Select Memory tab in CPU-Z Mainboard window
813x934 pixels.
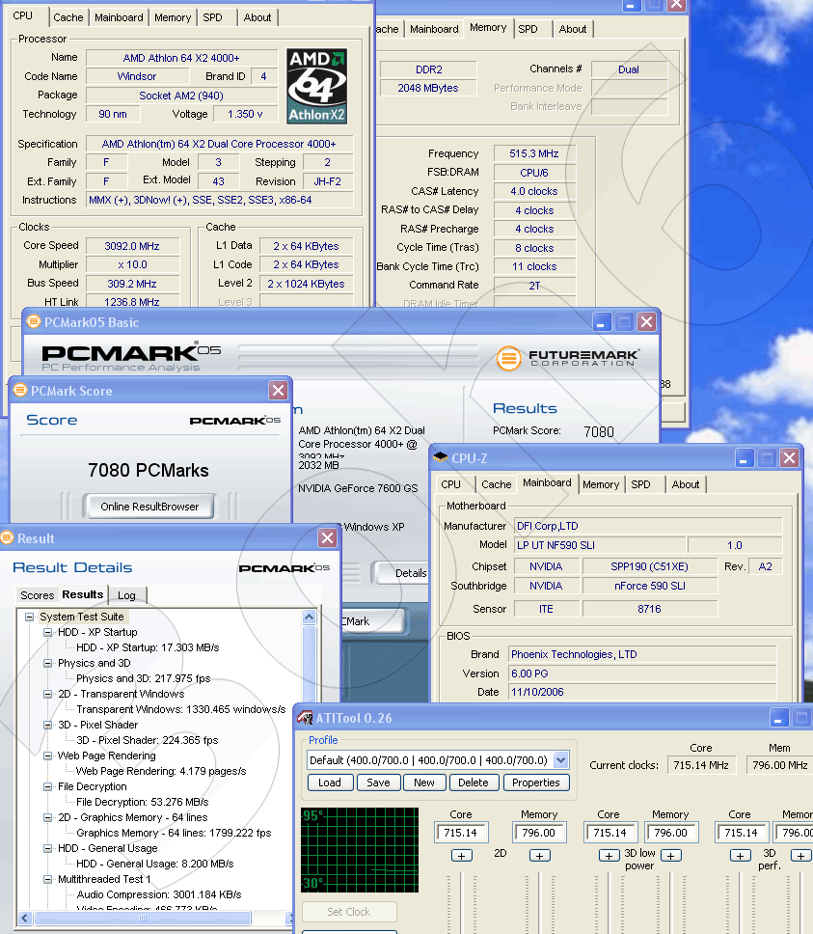[601, 484]
